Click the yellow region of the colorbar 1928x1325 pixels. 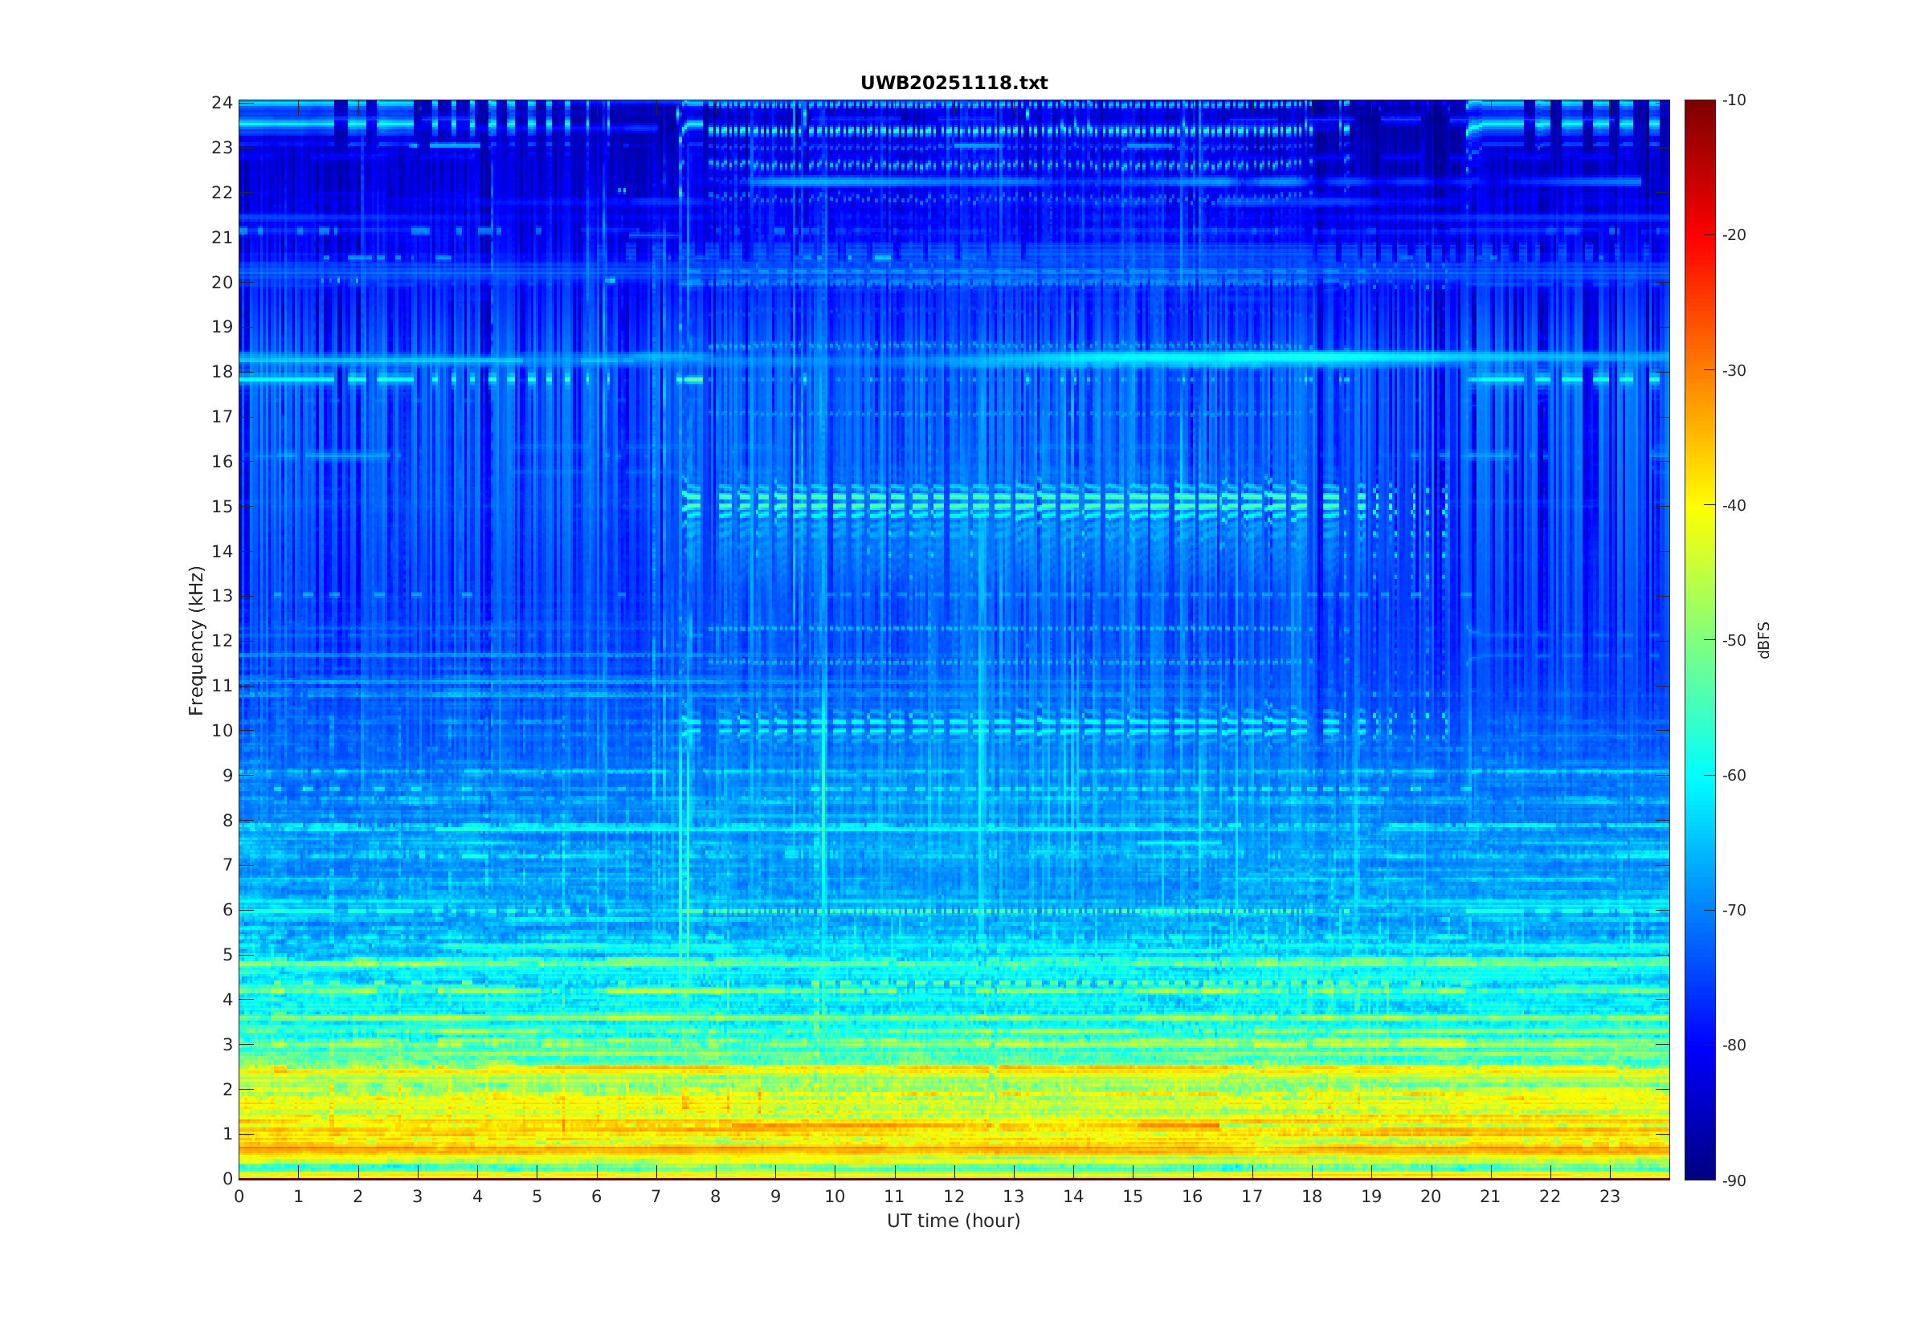click(x=1699, y=506)
